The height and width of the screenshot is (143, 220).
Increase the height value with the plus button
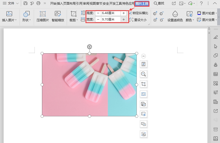point(124,13)
